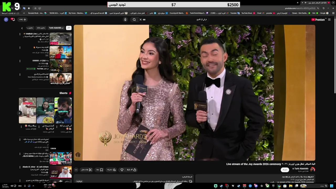Image resolution: width=336 pixels, height=189 pixels.
Task: Open the Short with 229 thousand views
Action: tap(28, 110)
